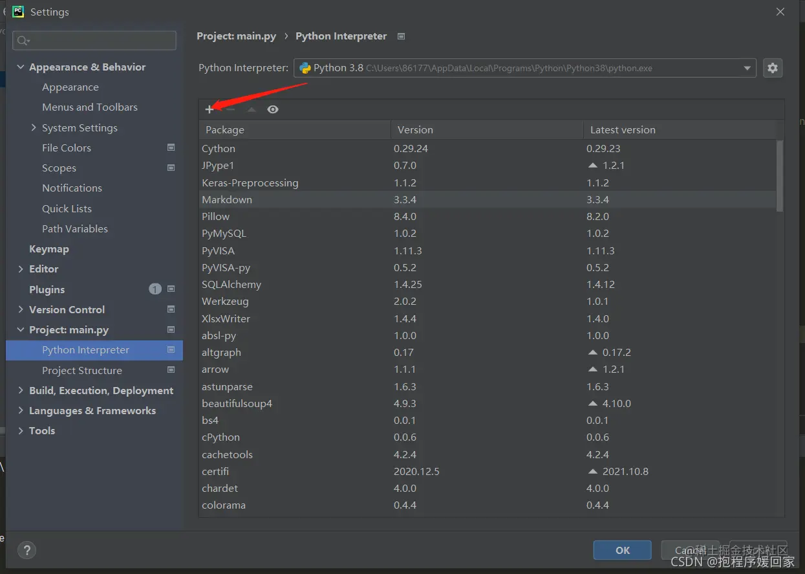Click project-level icon beside Project: main.py
This screenshot has width=805, height=574.
(x=171, y=329)
